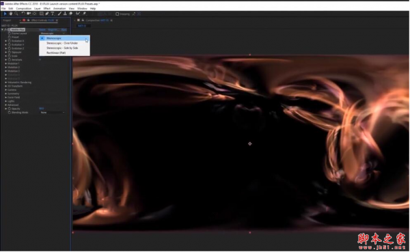Viewport: 410px width, 252px height.
Task: Select the Clone Stamp tool
Action: tap(65, 14)
